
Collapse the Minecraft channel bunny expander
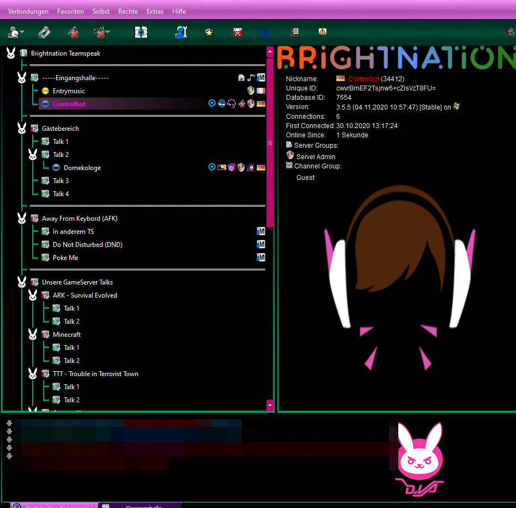[x=33, y=335]
